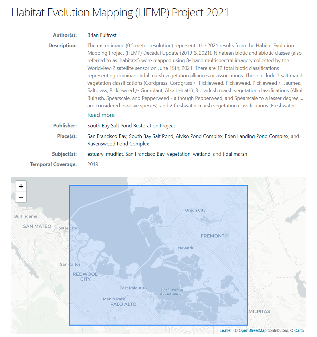This screenshot has height=337, width=317.
Task: Open author Brian Fulfrost link
Action: (x=102, y=35)
